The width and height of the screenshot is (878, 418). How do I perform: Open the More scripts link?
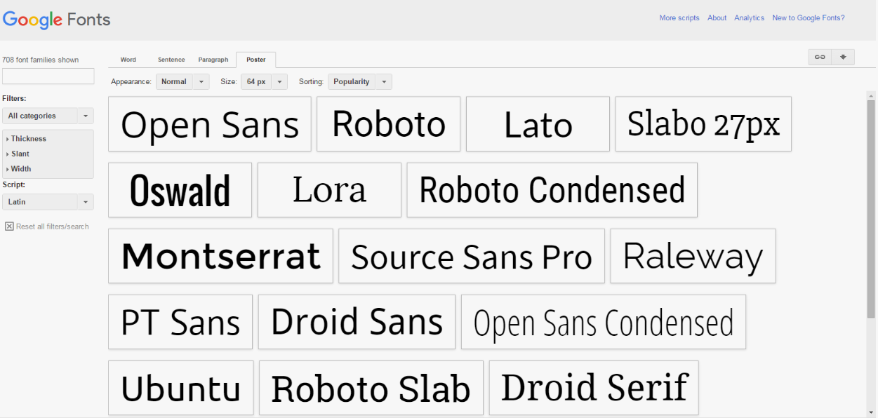pyautogui.click(x=679, y=18)
